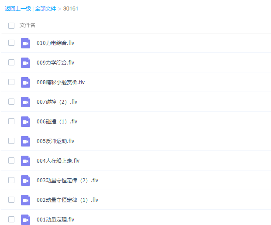This screenshot has width=271, height=225.
Task: Check the box for 010力电综合.flv
Action: pos(11,43)
